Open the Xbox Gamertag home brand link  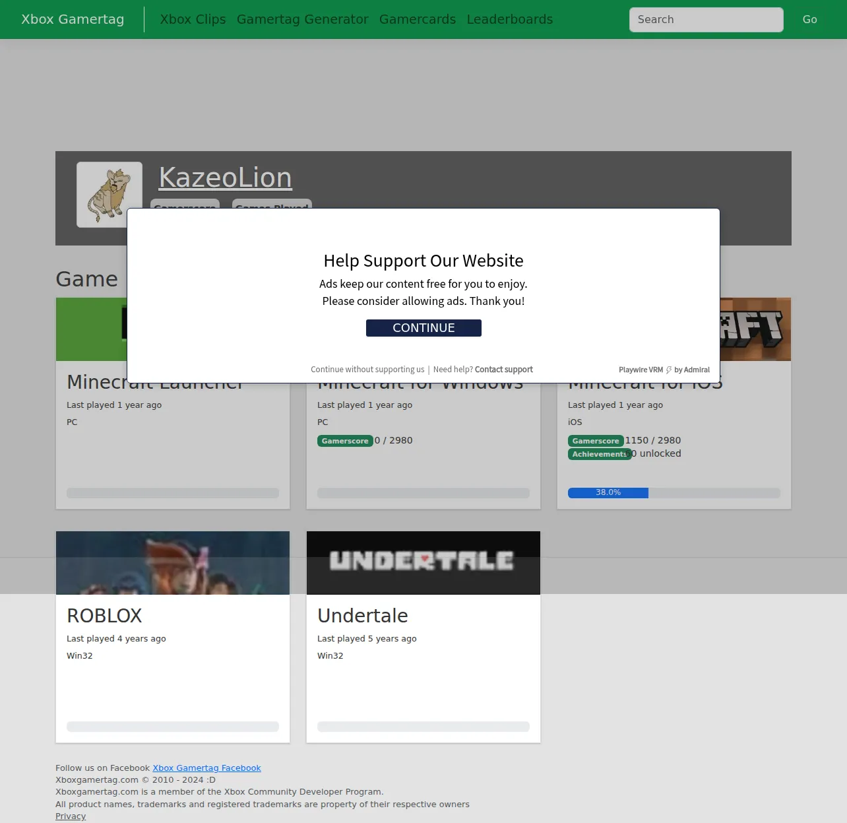pos(73,19)
